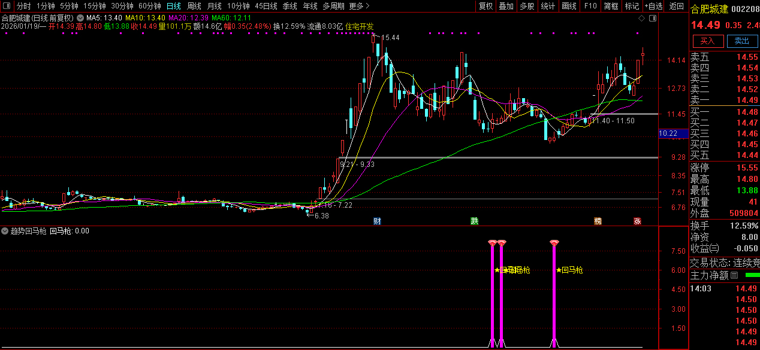Expand the 趋势回马枪 indicator dropdown arrow
This screenshot has width=760, height=350.
tap(5, 231)
